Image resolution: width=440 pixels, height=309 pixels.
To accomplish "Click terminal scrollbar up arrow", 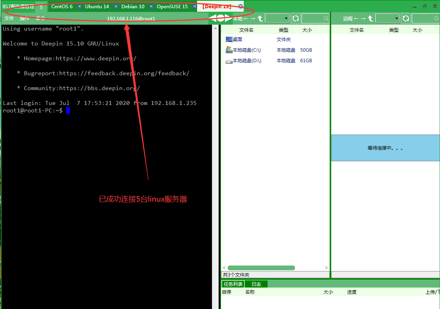I will (215, 28).
